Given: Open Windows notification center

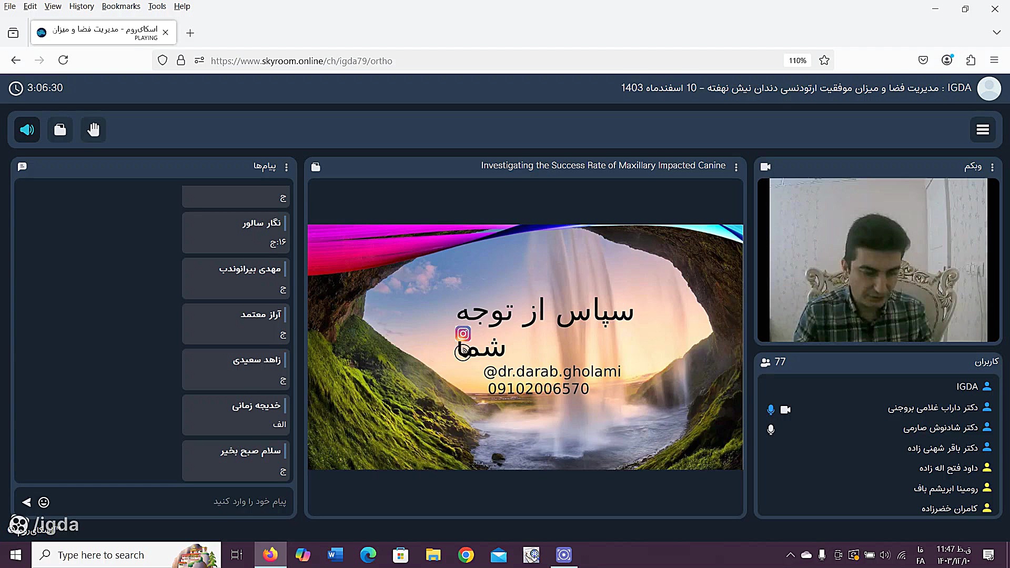Looking at the screenshot, I should [x=988, y=555].
